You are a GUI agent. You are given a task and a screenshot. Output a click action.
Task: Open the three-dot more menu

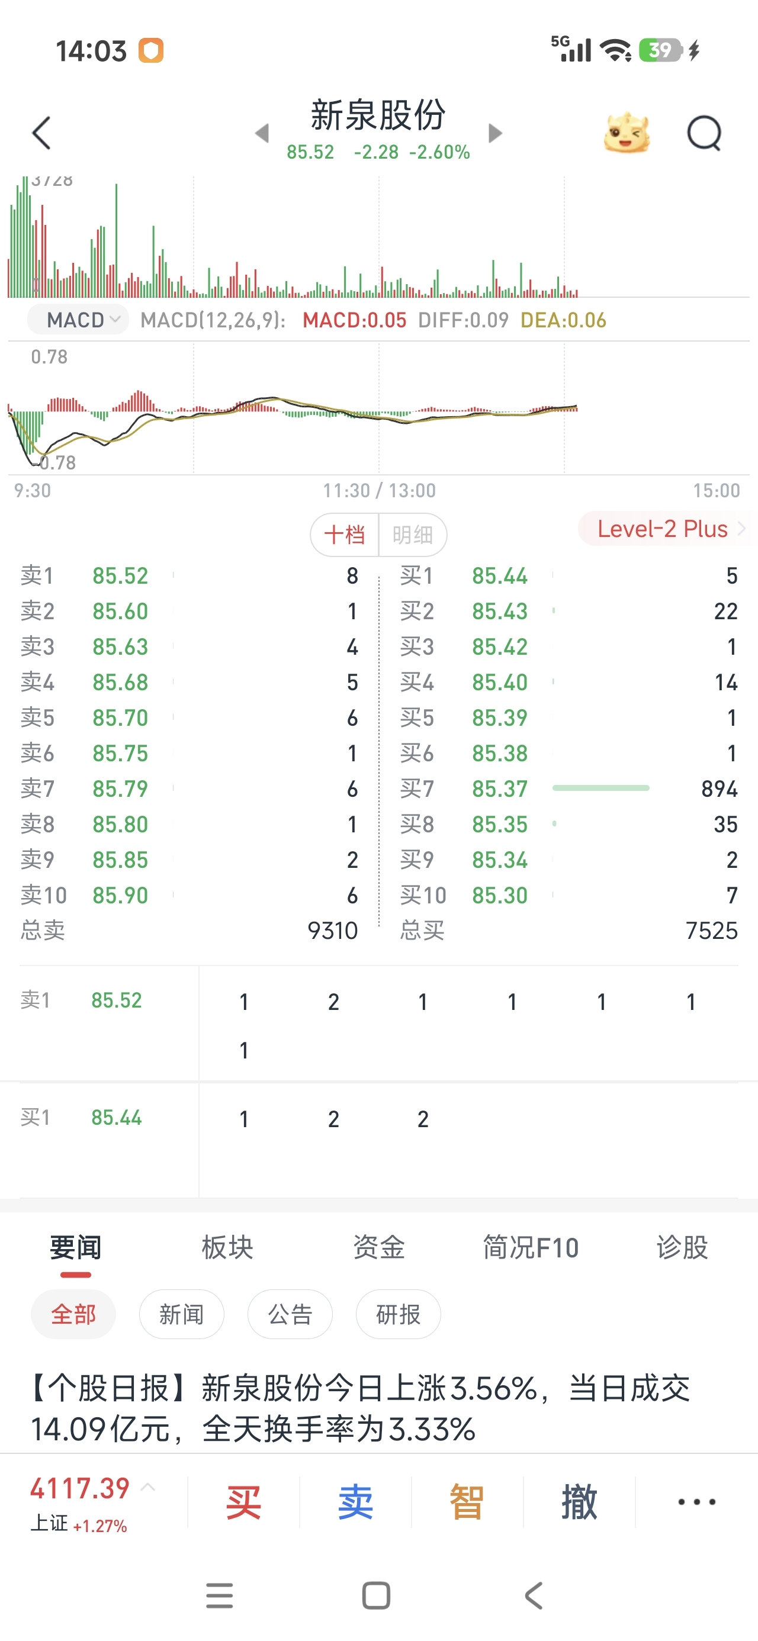click(696, 1501)
